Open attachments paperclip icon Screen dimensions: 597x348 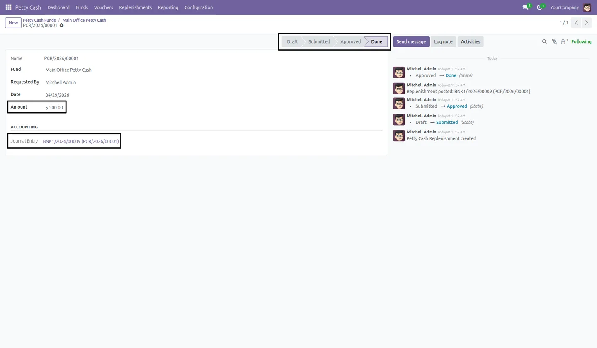(x=554, y=41)
